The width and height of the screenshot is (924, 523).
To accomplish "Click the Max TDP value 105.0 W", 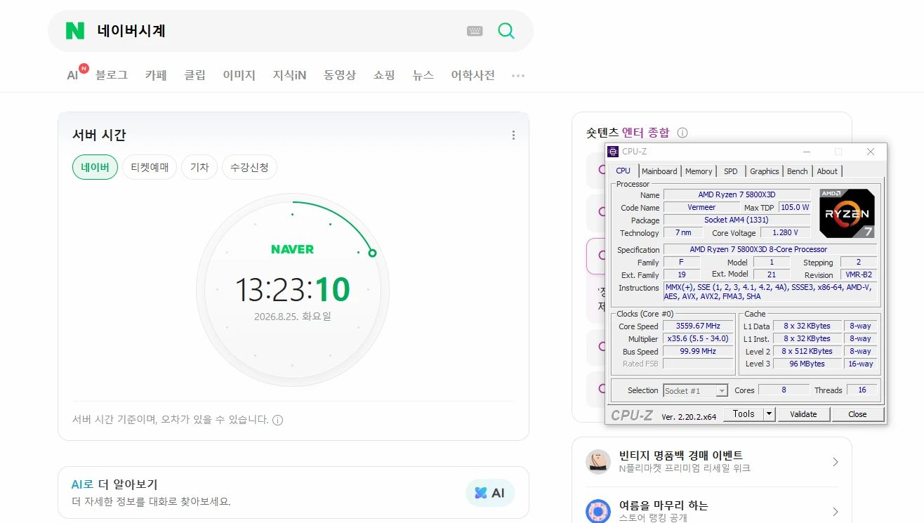I will [x=795, y=207].
